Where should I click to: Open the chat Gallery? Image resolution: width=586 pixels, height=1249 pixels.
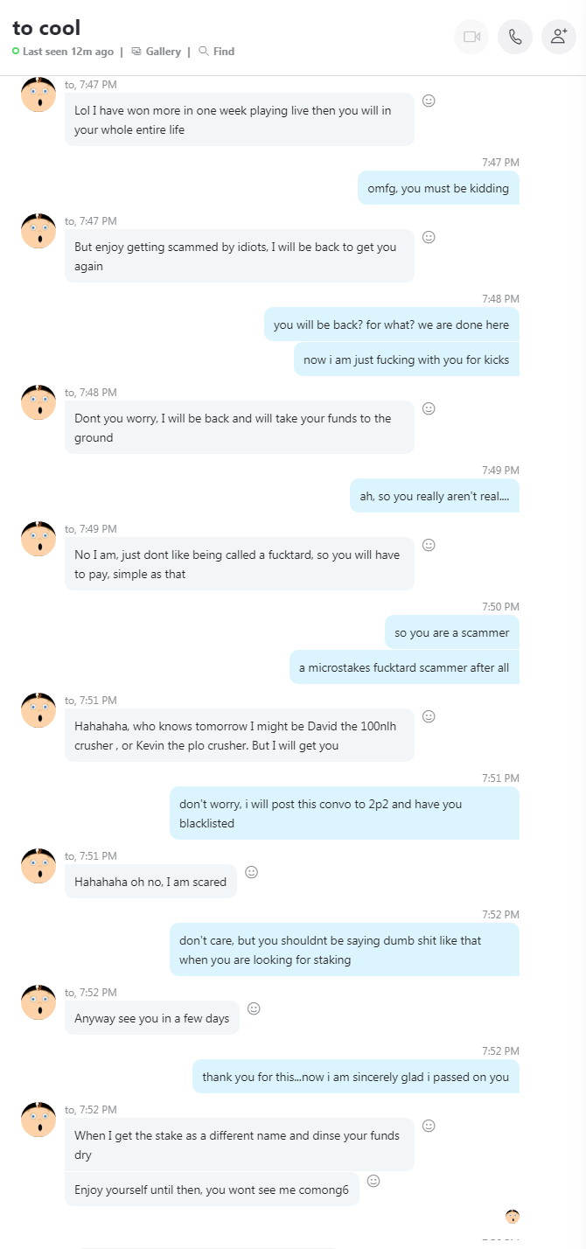click(157, 52)
